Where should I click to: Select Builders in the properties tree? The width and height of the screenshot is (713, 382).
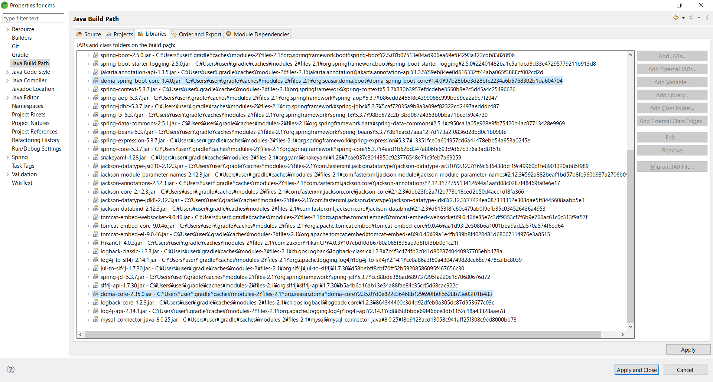(22, 37)
